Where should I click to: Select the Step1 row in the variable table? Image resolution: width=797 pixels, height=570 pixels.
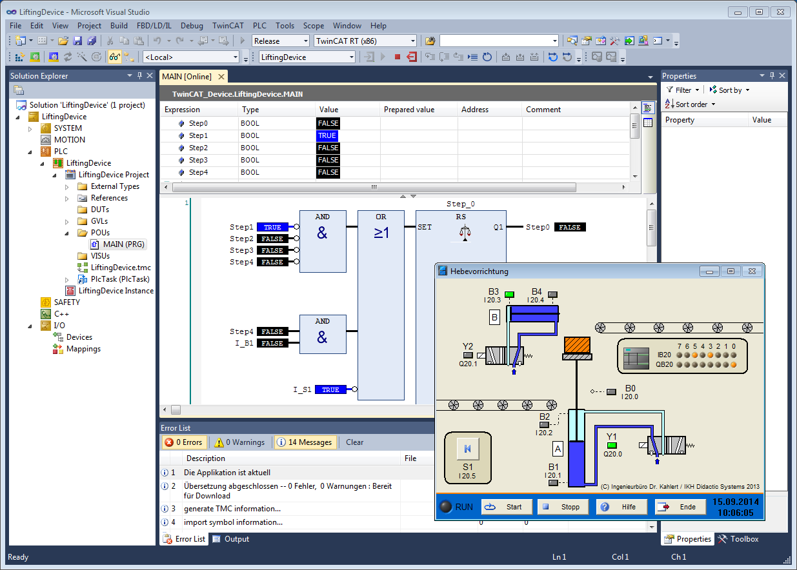pyautogui.click(x=394, y=135)
